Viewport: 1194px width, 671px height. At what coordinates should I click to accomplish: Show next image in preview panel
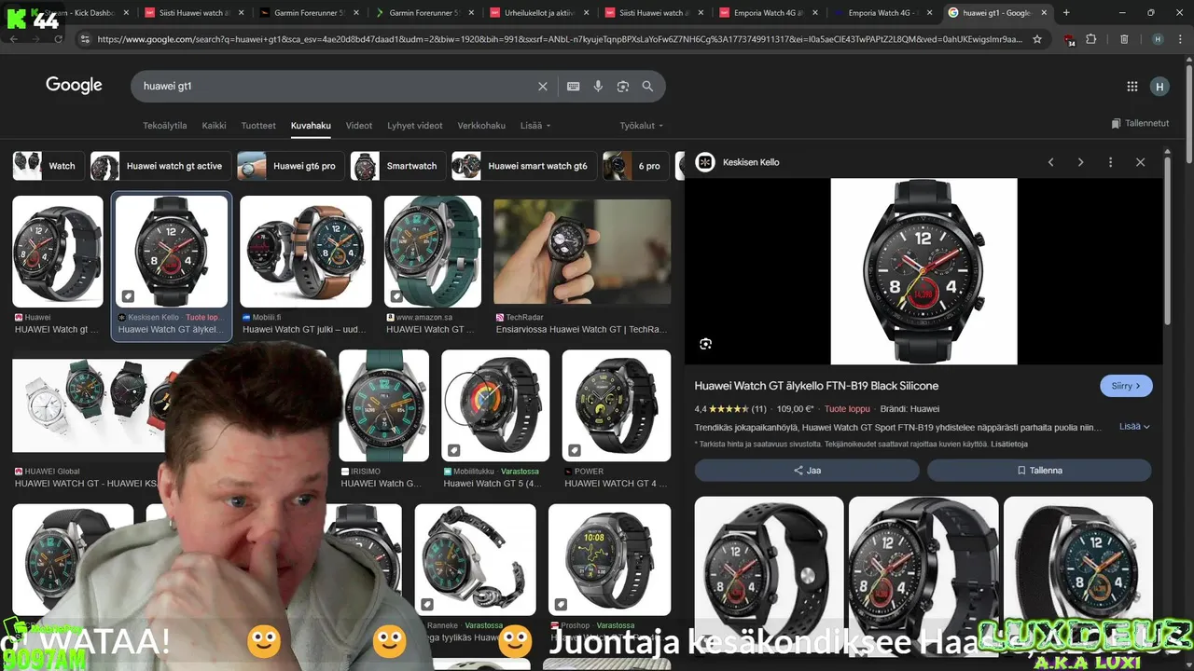click(1081, 162)
